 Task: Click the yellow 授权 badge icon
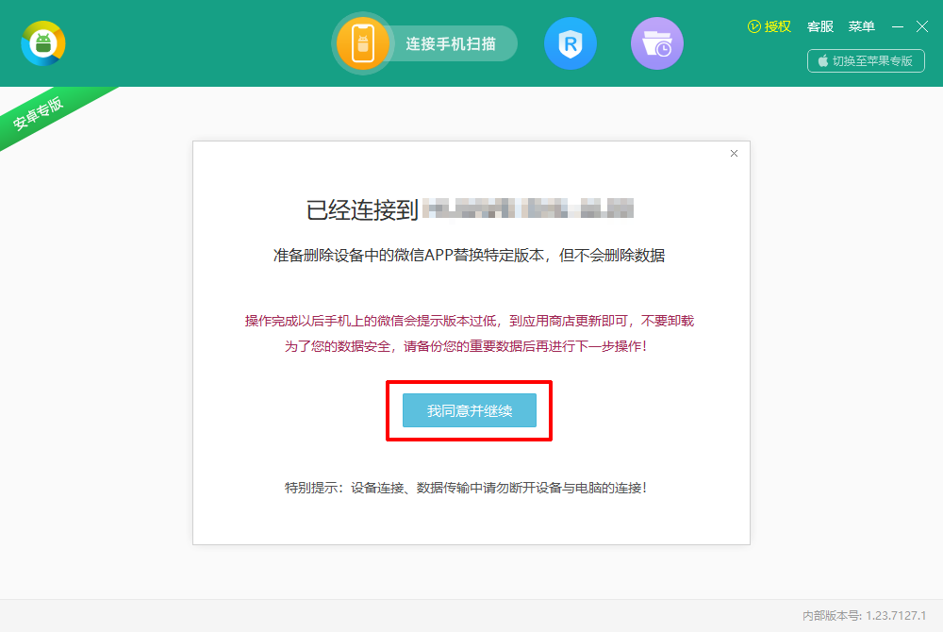(753, 26)
